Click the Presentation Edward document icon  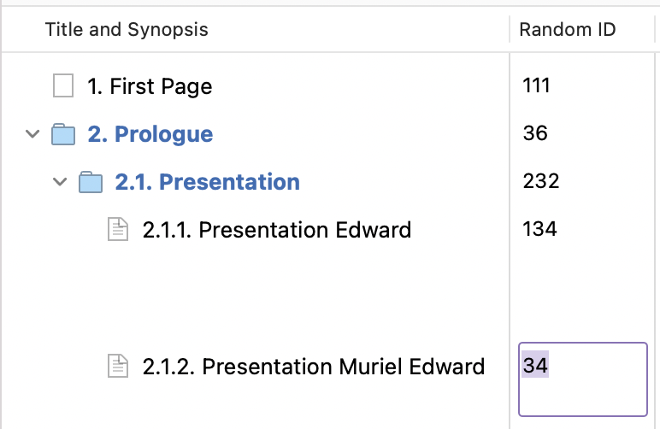[x=117, y=229]
